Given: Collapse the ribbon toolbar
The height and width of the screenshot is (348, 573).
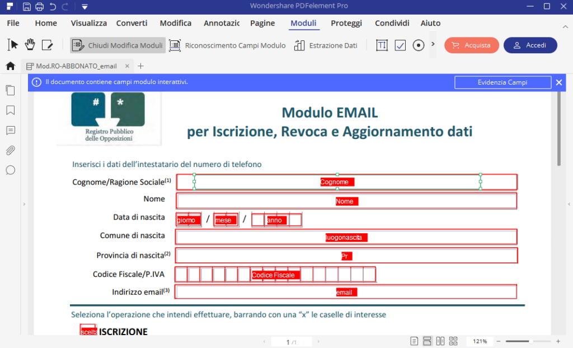Looking at the screenshot, I should coord(565,27).
